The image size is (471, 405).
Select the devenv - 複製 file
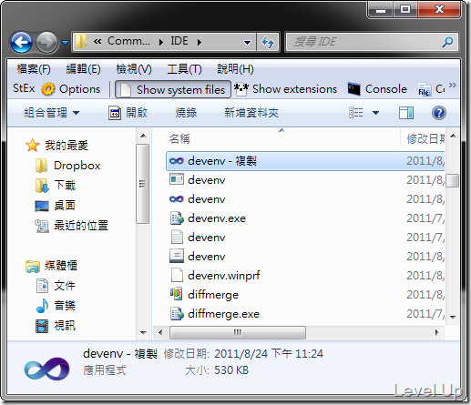305,161
